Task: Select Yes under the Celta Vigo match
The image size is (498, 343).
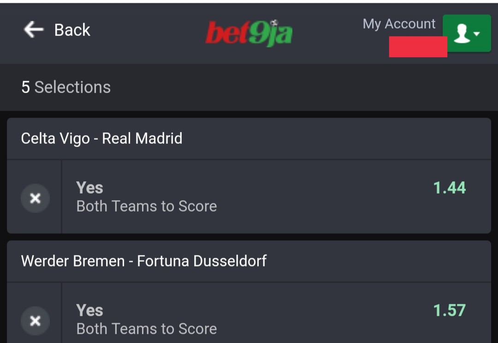Action: tap(89, 188)
